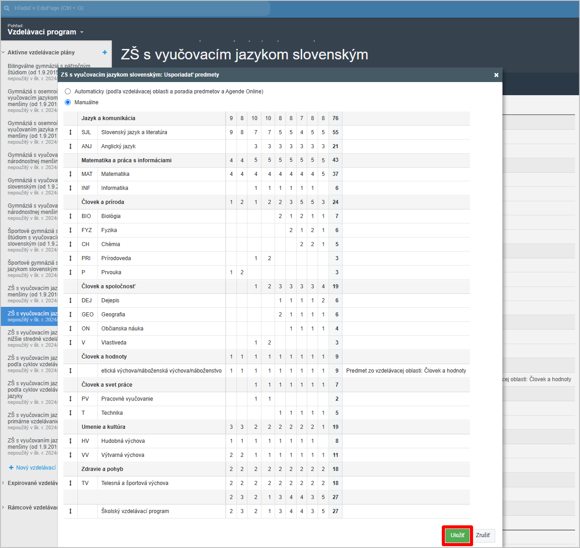580x548 pixels.
Task: Click the reorder arrow icon for Dejepis row
Action: 70,301
